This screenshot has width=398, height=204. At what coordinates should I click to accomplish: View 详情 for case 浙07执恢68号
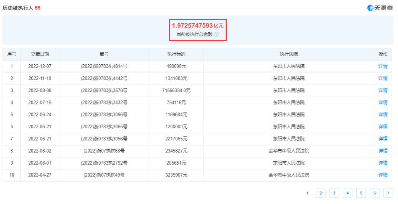click(383, 151)
